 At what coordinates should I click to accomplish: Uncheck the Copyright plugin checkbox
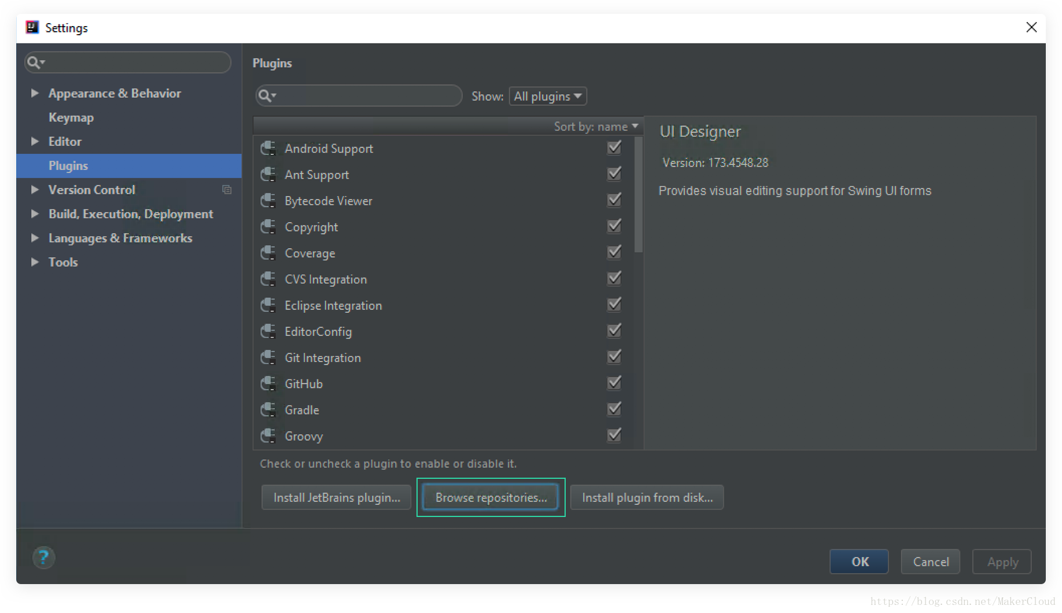click(614, 226)
